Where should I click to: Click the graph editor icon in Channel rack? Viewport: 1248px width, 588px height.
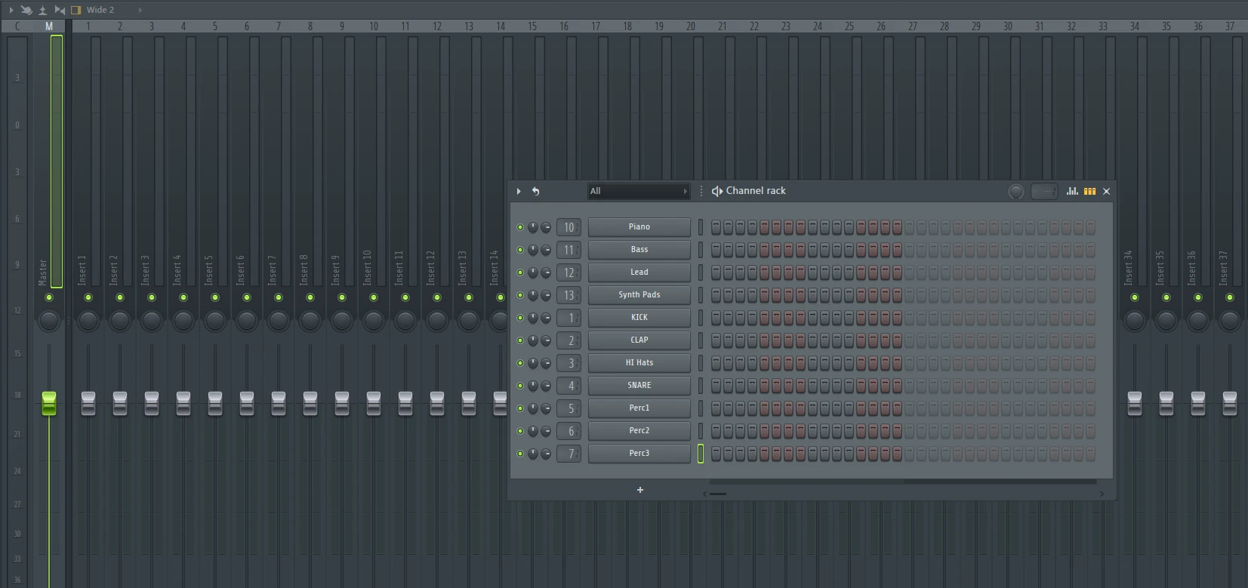(1072, 191)
